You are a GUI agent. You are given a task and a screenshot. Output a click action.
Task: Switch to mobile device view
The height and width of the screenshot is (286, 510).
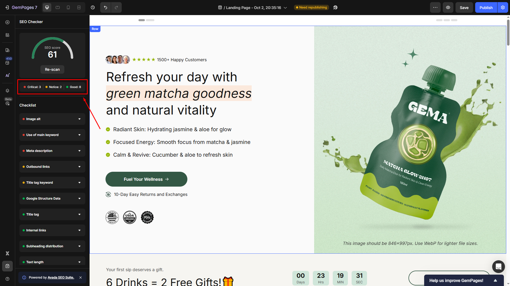[68, 7]
